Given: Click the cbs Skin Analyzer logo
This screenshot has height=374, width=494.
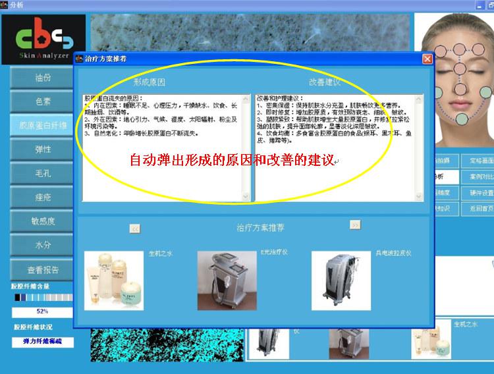Looking at the screenshot, I should tap(43, 39).
